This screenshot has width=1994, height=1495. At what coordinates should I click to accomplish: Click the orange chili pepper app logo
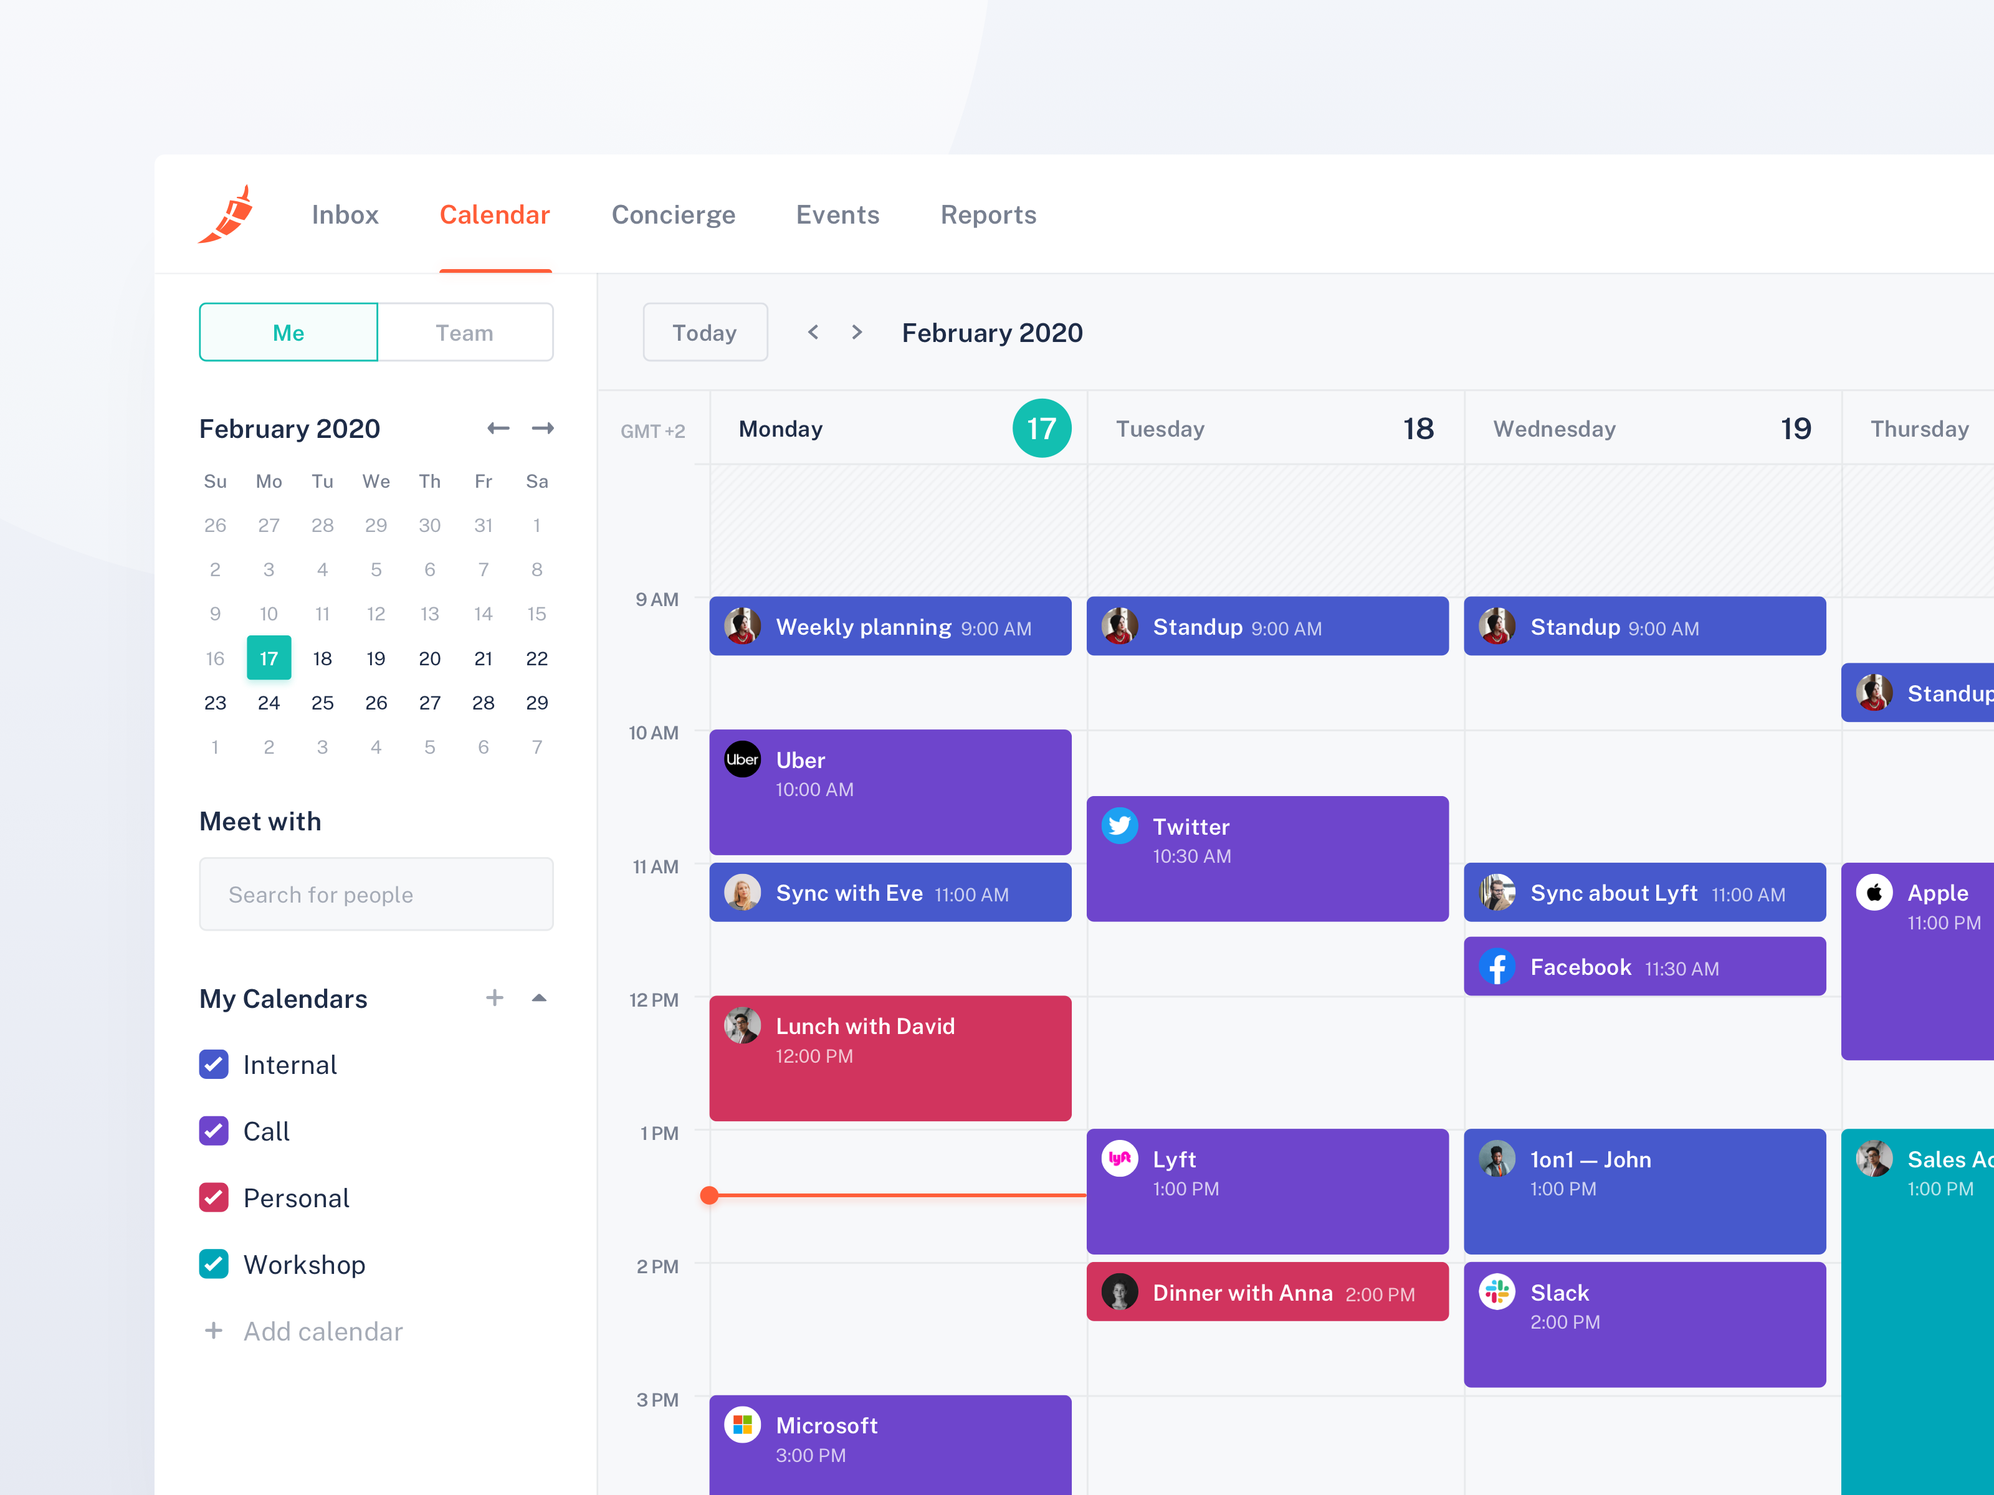[x=226, y=214]
